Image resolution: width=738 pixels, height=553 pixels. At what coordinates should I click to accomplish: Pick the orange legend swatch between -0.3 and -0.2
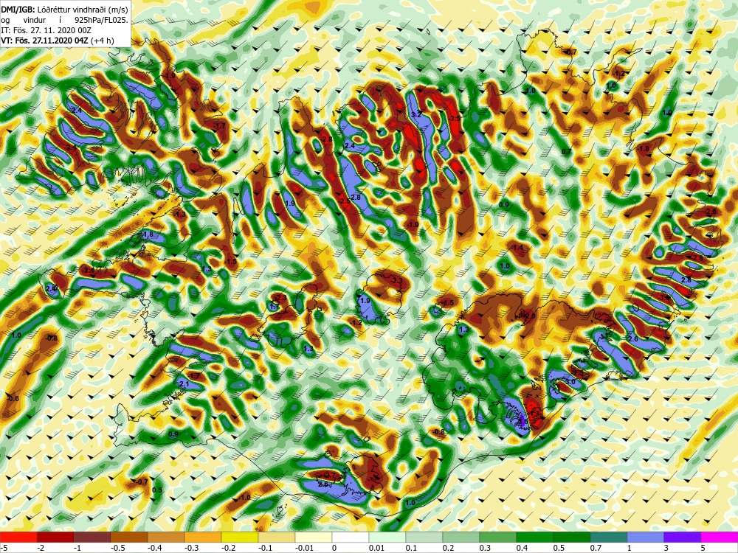(x=203, y=538)
